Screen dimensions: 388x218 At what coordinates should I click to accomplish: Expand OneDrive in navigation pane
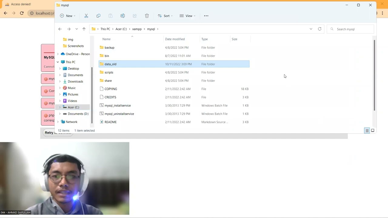(x=58, y=54)
